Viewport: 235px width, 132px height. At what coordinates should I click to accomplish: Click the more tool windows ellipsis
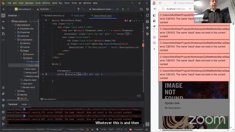click(3, 40)
